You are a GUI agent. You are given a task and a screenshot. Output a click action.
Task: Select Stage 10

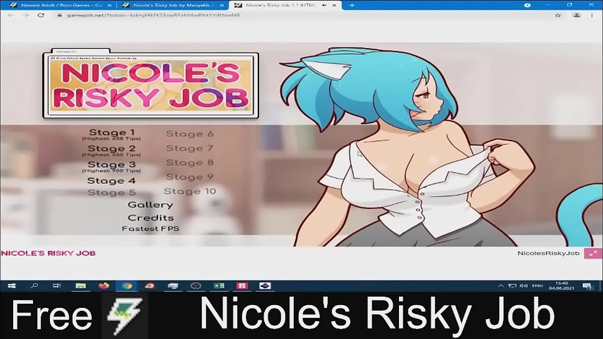click(190, 192)
